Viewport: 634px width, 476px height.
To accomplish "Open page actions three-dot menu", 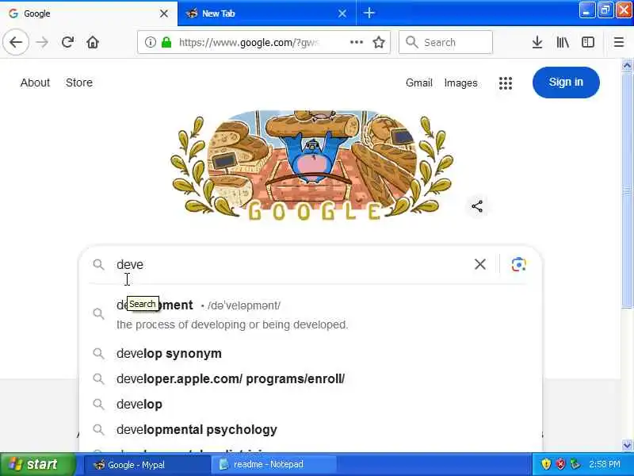I will 356,42.
